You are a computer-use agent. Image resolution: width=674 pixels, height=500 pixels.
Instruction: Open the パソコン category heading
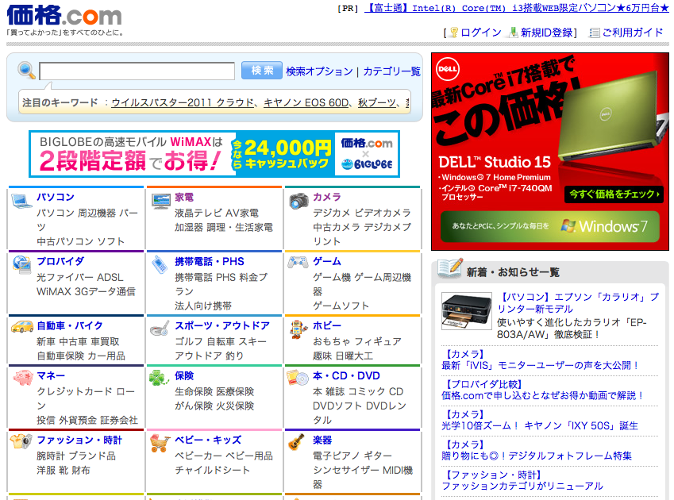56,197
